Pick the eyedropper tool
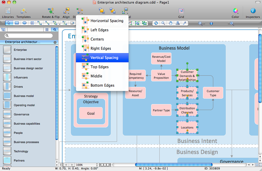This screenshot has height=171, width=262. (184, 23)
